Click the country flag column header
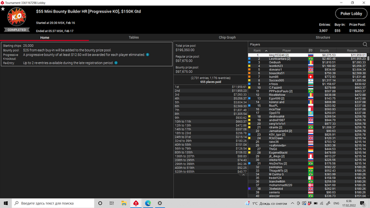This screenshot has width=370, height=208. (x=311, y=51)
